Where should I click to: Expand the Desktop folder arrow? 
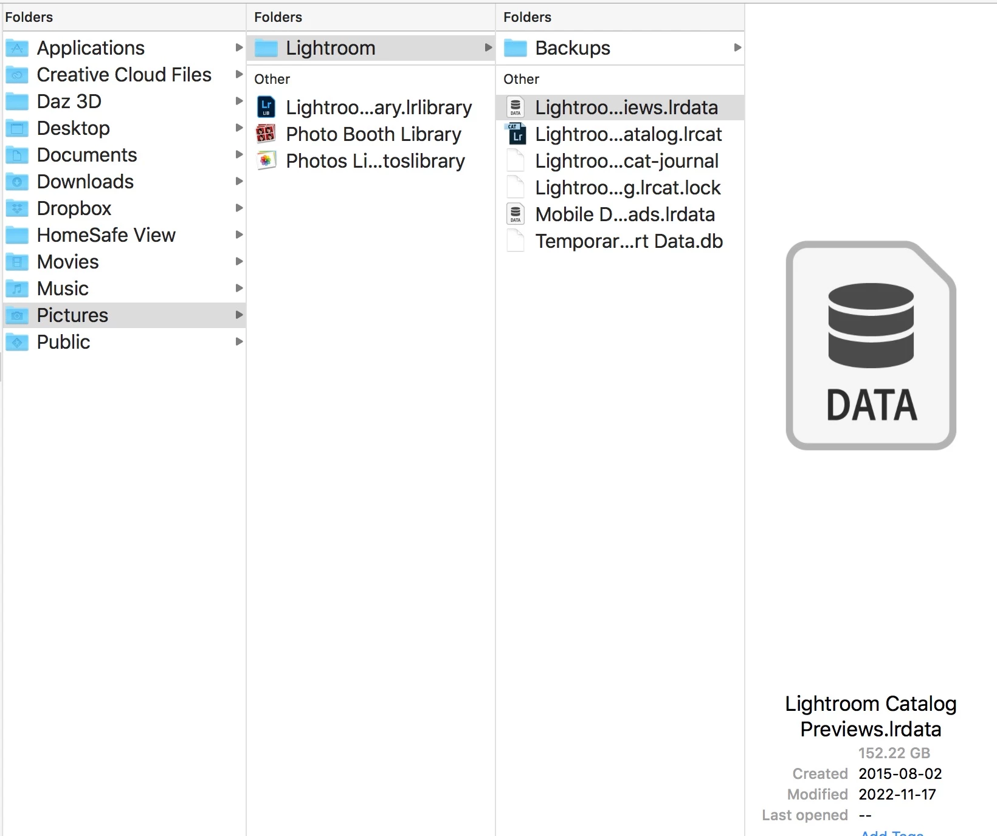coord(239,128)
